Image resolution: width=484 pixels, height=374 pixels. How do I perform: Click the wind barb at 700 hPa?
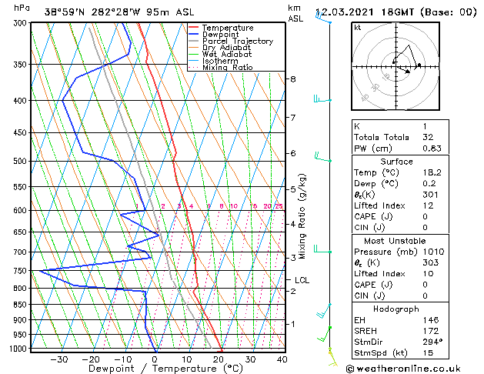(321, 250)
